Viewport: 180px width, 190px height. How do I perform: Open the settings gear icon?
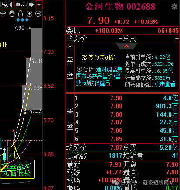[174, 7]
